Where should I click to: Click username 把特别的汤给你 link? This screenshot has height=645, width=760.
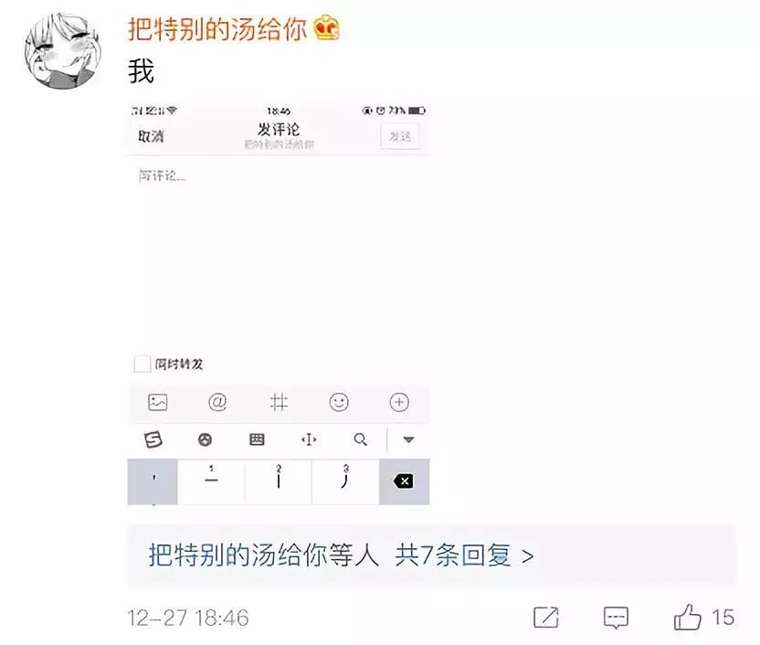[x=217, y=29]
